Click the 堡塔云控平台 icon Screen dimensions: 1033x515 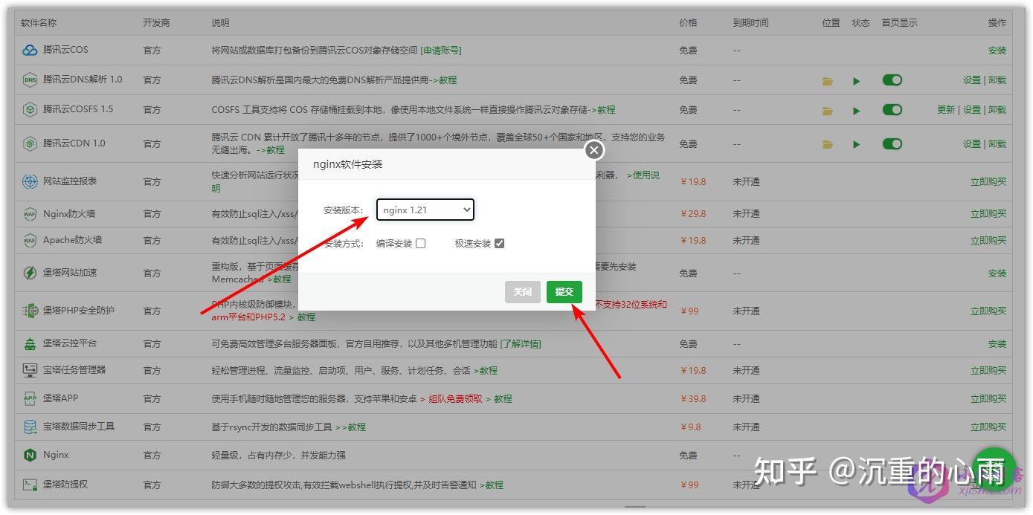(30, 343)
